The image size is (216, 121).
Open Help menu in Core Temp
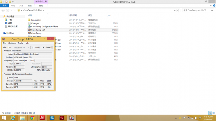[x=27, y=43]
